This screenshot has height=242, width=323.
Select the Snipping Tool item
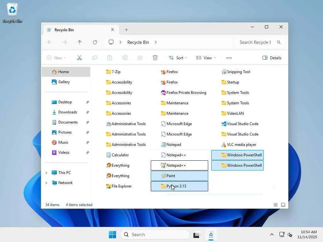click(236, 72)
